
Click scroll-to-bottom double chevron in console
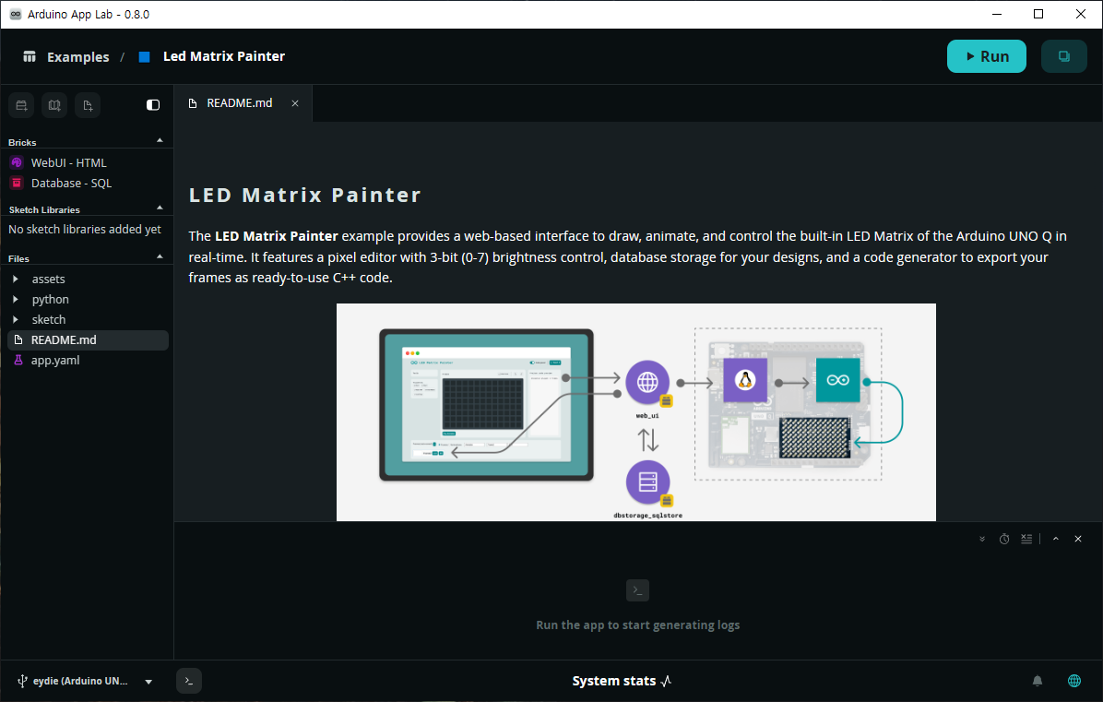pyautogui.click(x=982, y=540)
